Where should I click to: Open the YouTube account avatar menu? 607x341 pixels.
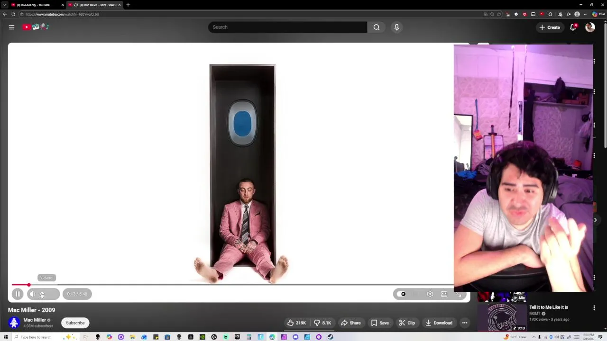click(590, 27)
